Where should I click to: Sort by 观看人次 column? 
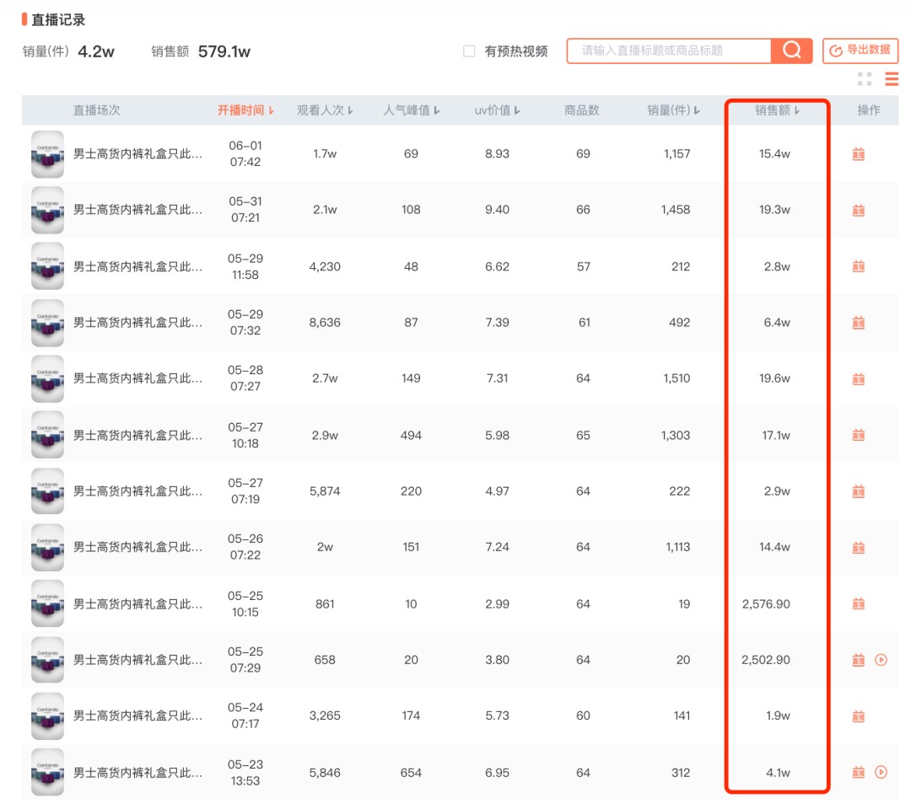[x=325, y=110]
